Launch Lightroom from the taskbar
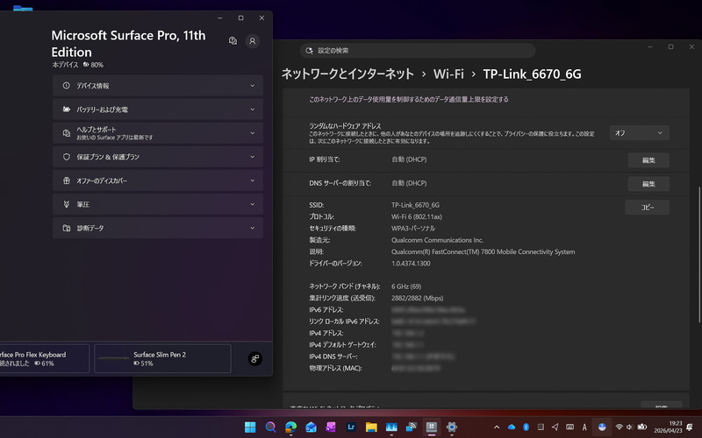 pos(351,427)
